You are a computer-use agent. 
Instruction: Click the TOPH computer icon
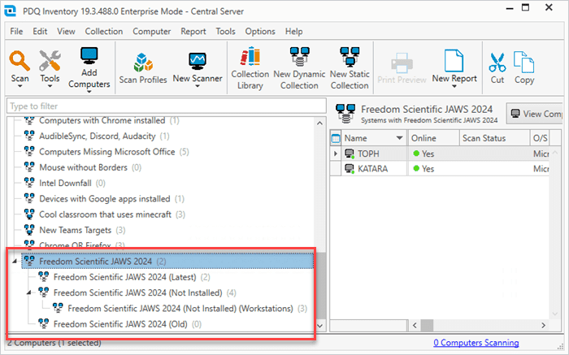click(350, 154)
